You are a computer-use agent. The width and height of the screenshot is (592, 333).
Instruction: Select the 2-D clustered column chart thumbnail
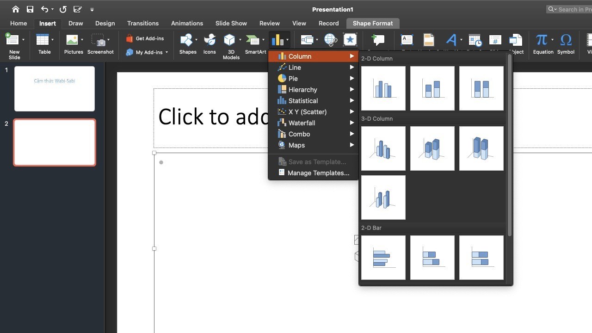click(x=383, y=88)
